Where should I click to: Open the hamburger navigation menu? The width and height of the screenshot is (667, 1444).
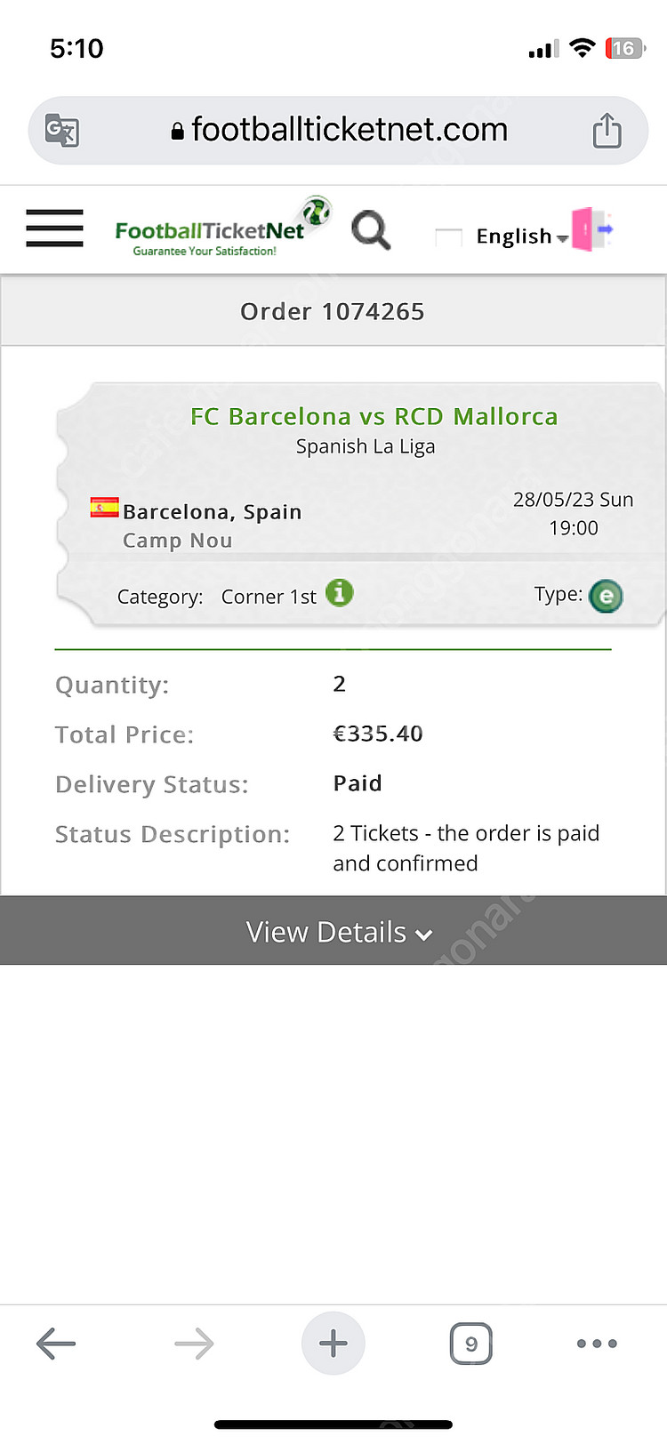tap(54, 229)
